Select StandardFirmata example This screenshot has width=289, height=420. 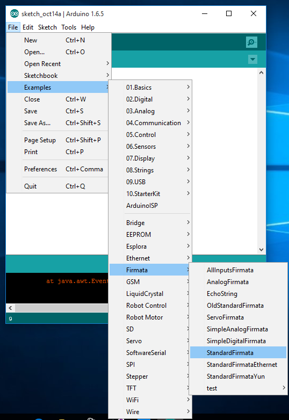238,352
